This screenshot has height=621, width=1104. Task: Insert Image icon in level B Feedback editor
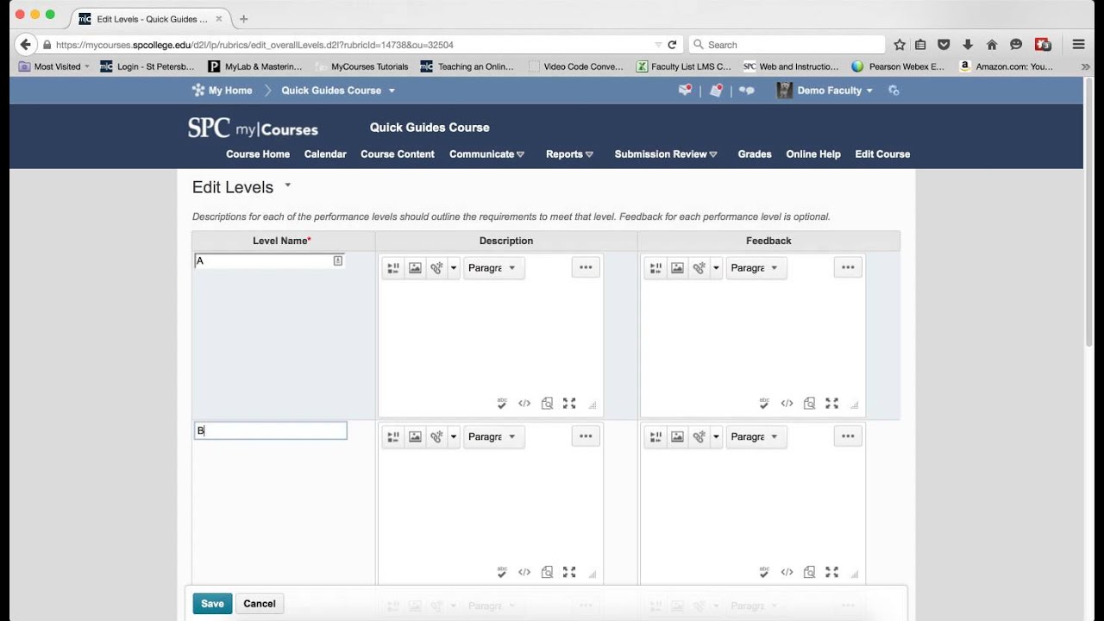tap(678, 437)
